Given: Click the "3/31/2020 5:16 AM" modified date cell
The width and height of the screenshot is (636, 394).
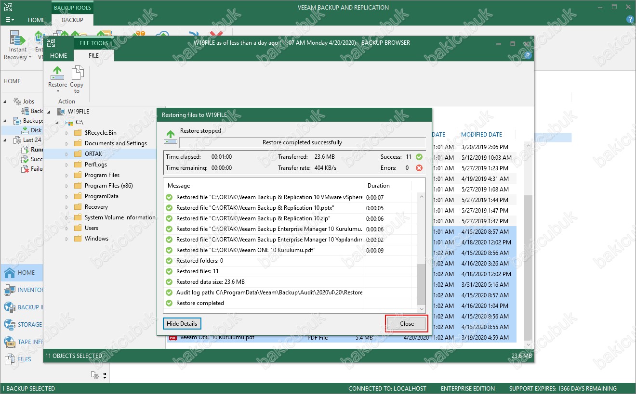Looking at the screenshot, I should [x=484, y=285].
